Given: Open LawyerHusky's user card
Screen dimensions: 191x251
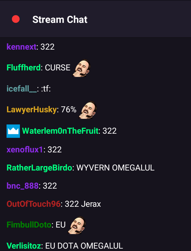Looking at the screenshot, I should [x=32, y=110].
